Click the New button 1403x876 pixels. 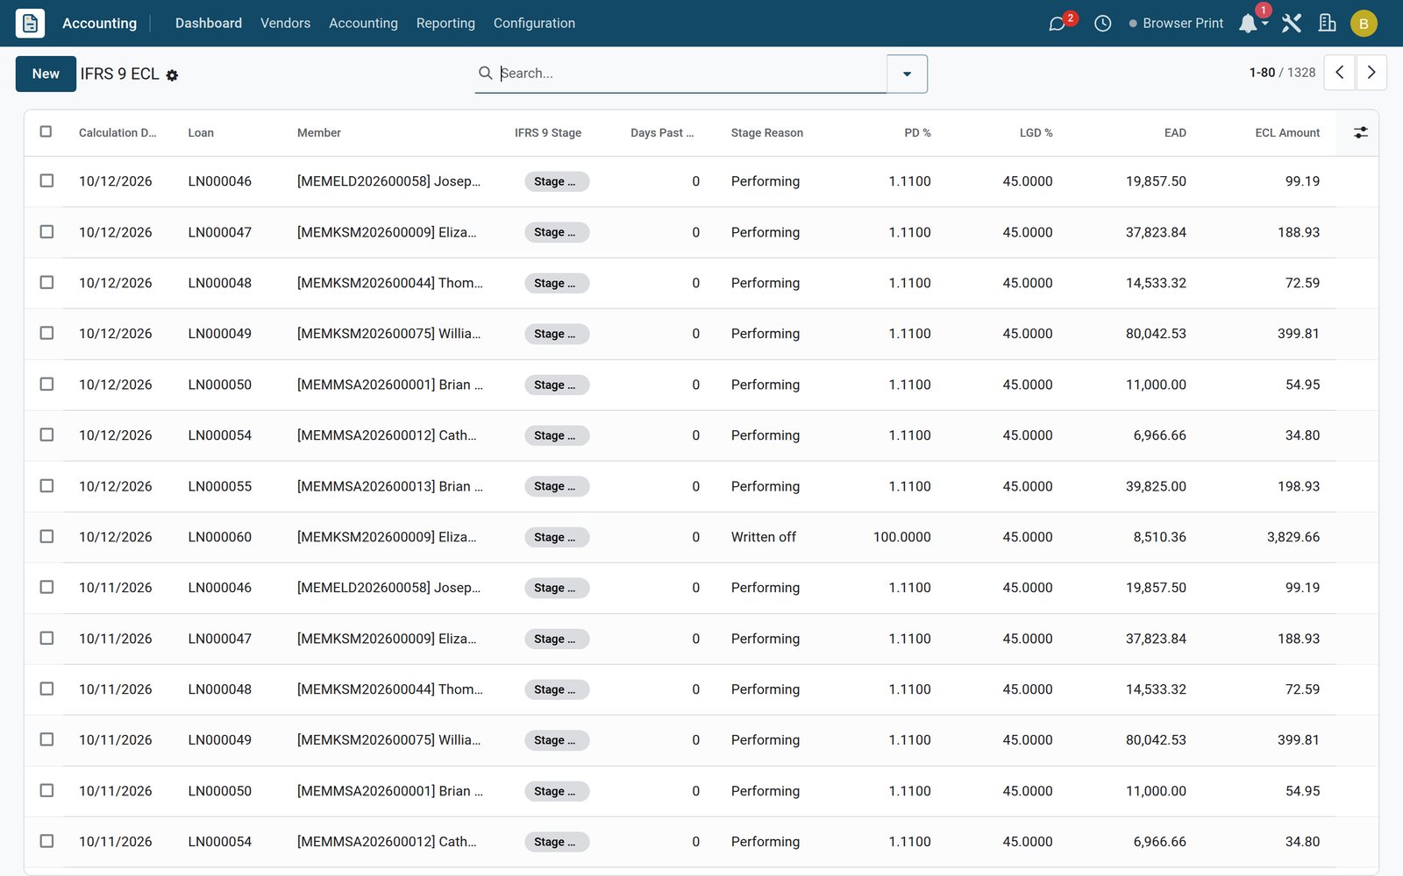click(x=46, y=74)
